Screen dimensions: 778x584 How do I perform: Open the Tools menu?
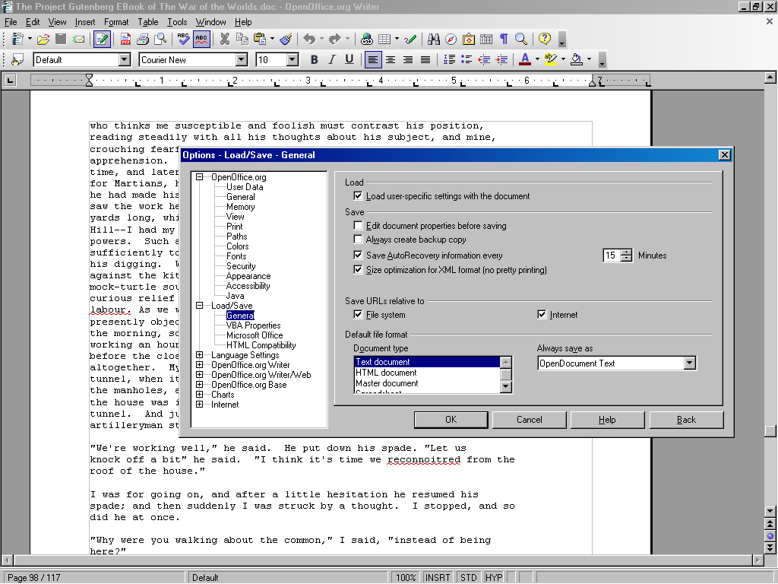pos(177,22)
